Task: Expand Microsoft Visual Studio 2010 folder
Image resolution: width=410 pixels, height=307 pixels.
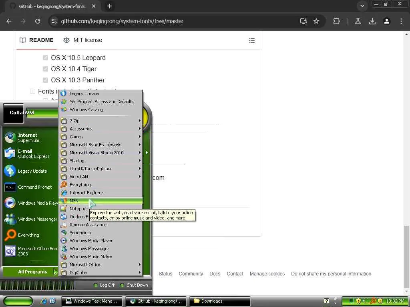Action: click(x=100, y=153)
